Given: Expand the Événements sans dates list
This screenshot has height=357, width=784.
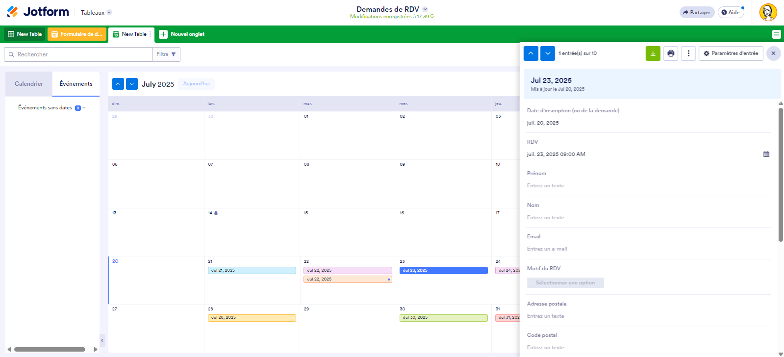Looking at the screenshot, I should tap(52, 108).
